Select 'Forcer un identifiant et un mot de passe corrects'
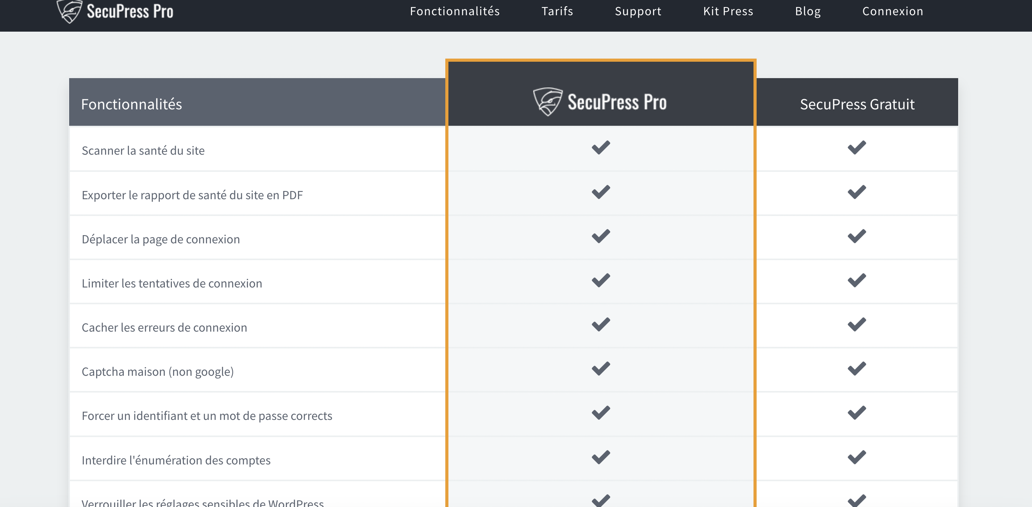The height and width of the screenshot is (507, 1032). [207, 416]
